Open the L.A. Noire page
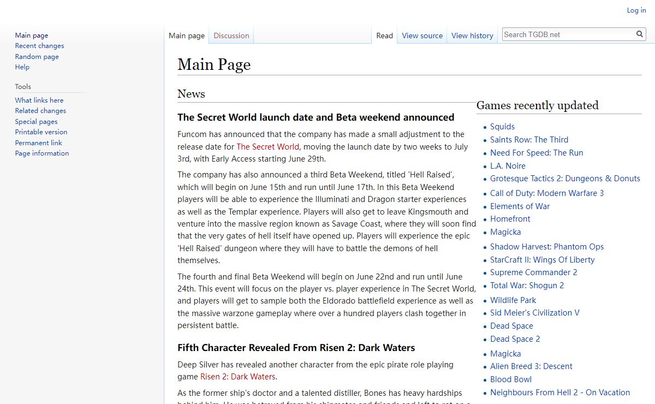 [508, 166]
